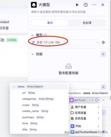
Task: Click the 0.000s run time badge
Action: click(12, 40)
